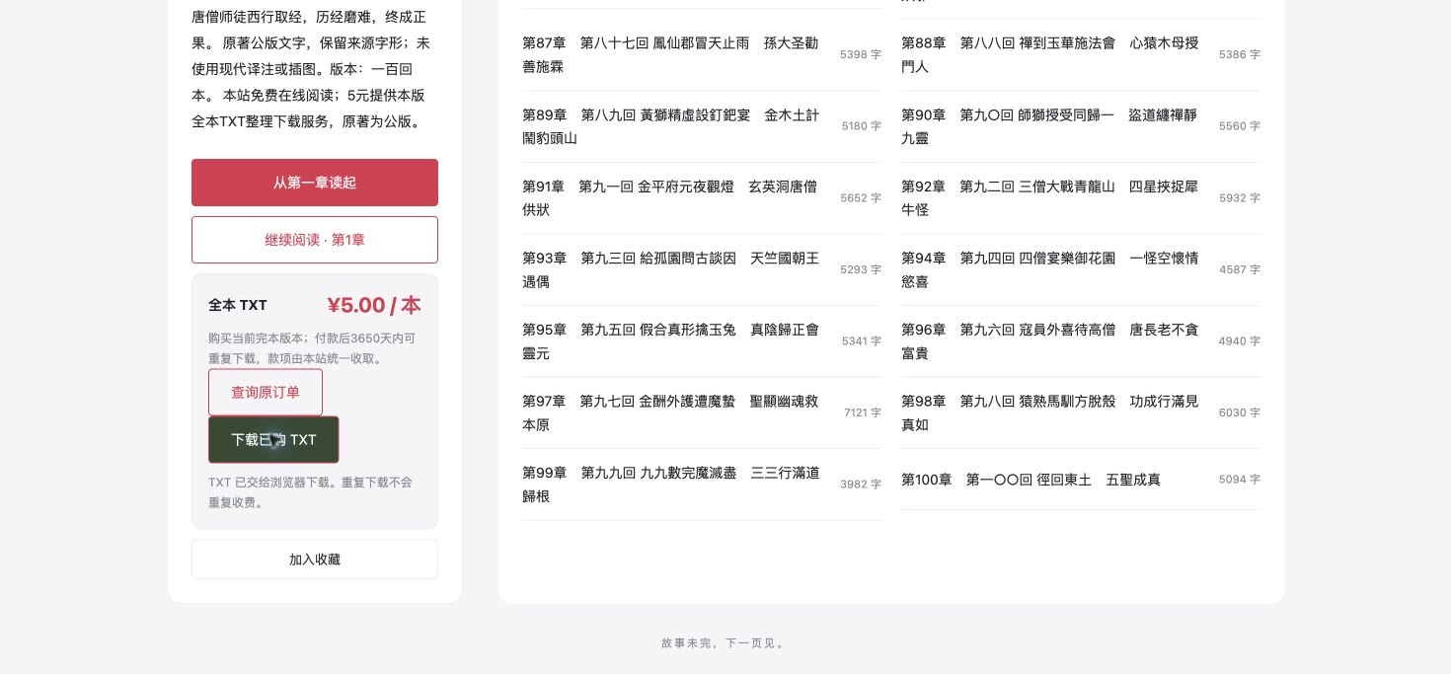Click the 5932 字 word count
1451x674 pixels.
coord(1240,198)
